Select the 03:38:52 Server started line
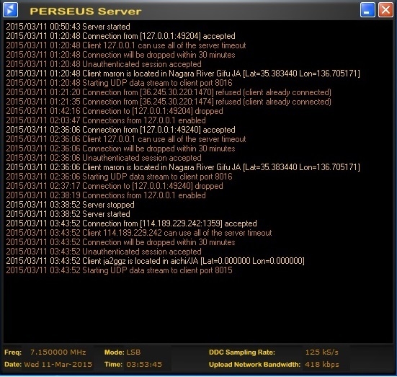397x377 pixels. [68, 214]
